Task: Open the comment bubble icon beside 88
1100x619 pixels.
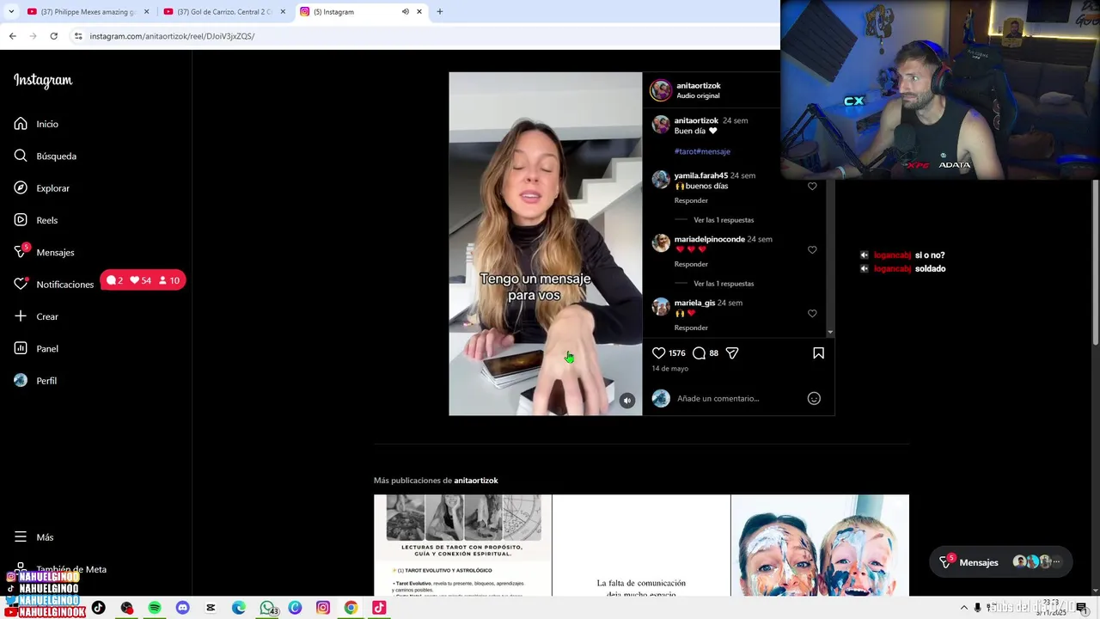Action: coord(699,353)
